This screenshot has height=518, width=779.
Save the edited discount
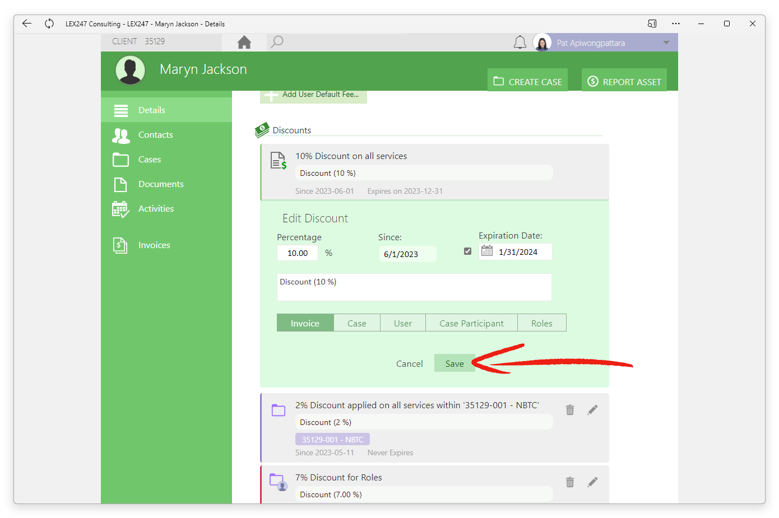pyautogui.click(x=455, y=363)
